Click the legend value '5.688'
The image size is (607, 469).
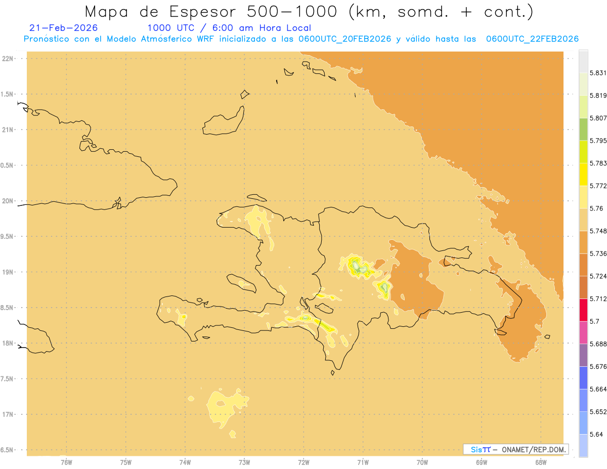[x=598, y=344]
